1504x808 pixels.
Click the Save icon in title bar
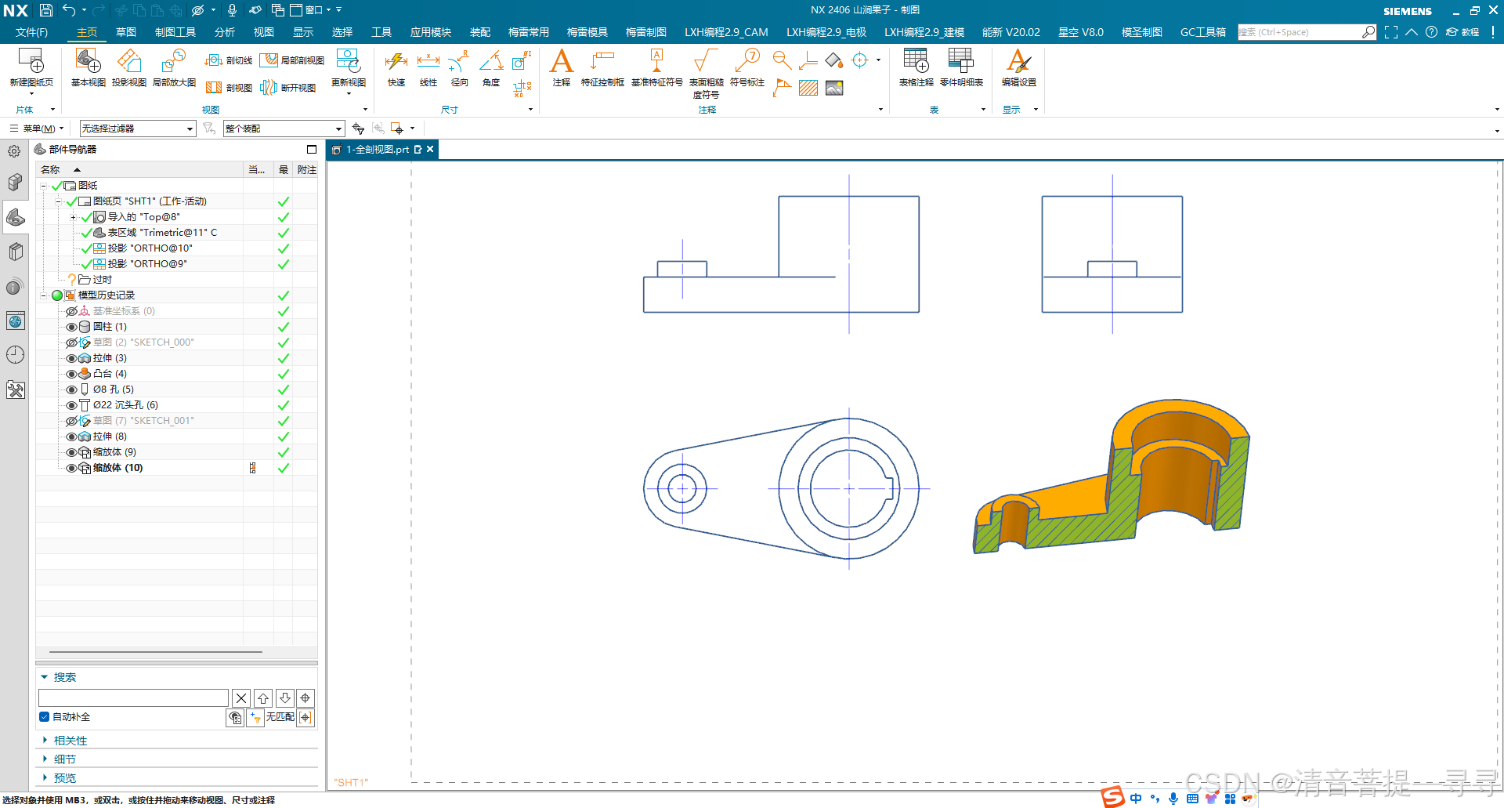coord(45,10)
